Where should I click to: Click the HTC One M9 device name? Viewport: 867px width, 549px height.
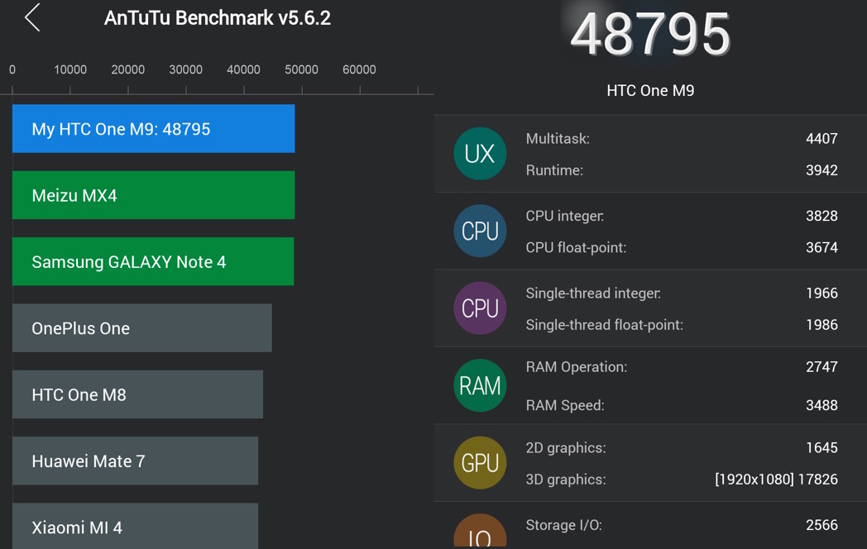point(650,91)
